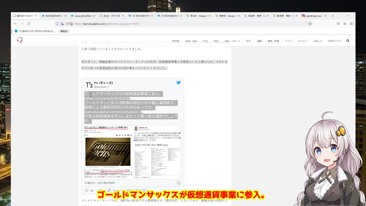The height and width of the screenshot is (206, 366).
Task: Open 健康・医療 navigation item
Action: click(273, 41)
